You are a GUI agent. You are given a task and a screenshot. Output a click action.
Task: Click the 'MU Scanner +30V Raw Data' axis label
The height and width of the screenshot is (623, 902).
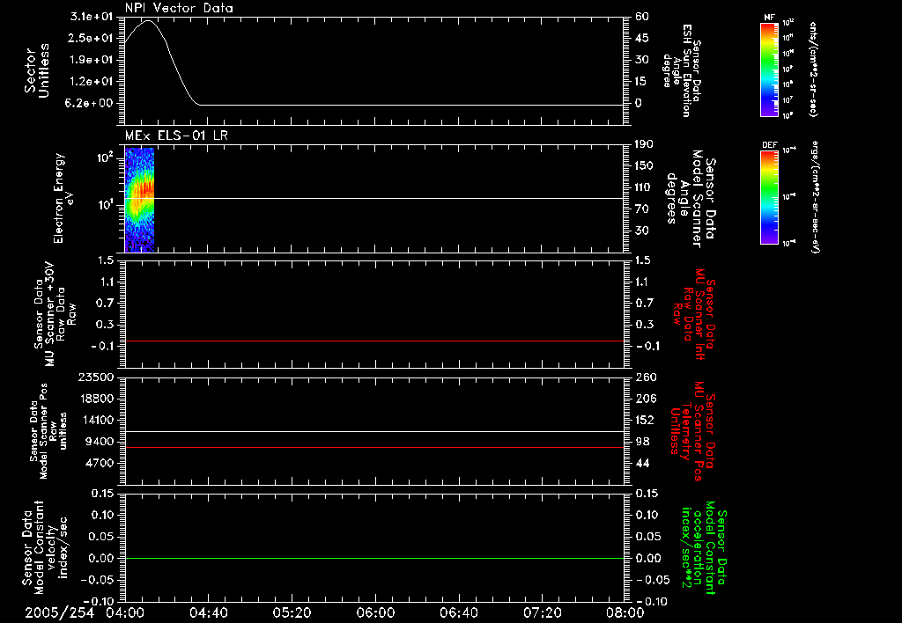coord(55,314)
